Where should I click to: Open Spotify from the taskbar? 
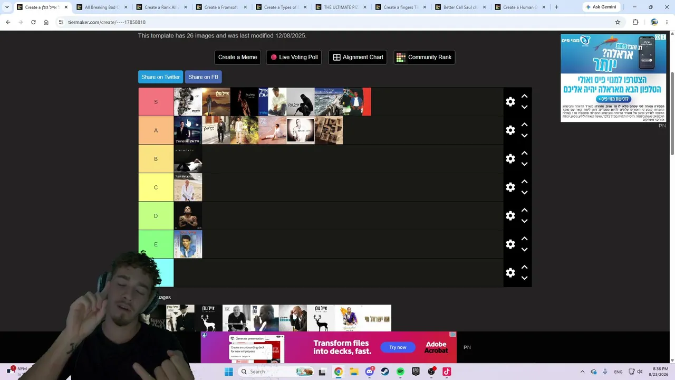click(400, 372)
